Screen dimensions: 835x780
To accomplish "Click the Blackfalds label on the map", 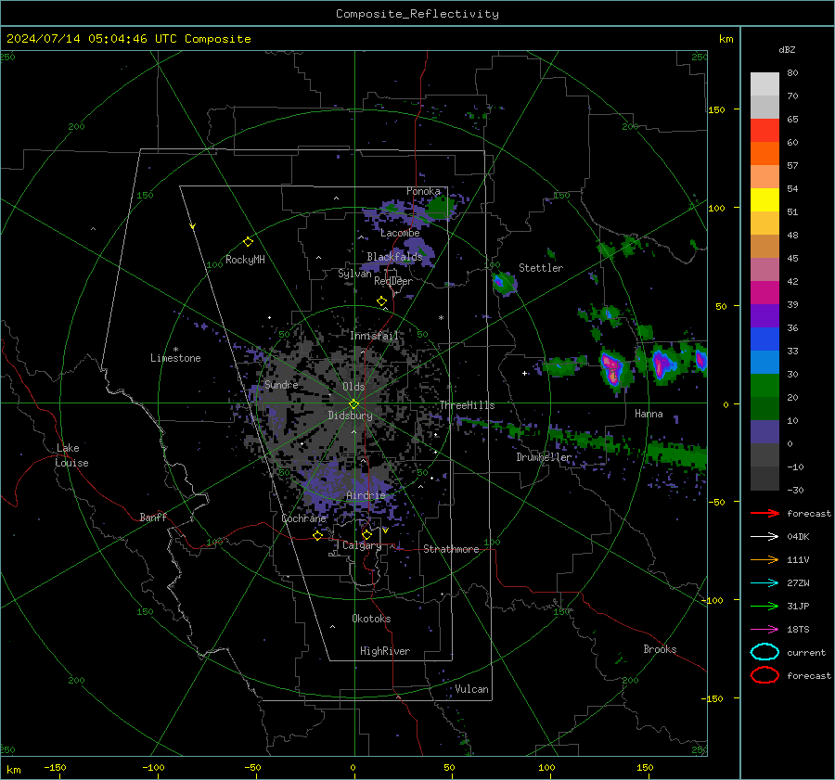I will click(x=394, y=257).
